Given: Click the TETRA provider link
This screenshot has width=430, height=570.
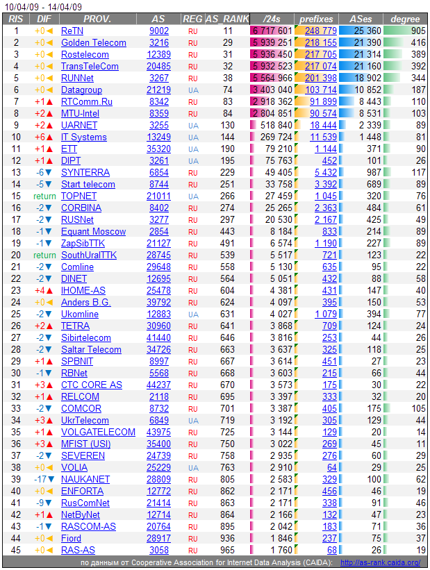Looking at the screenshot, I should pyautogui.click(x=75, y=326).
